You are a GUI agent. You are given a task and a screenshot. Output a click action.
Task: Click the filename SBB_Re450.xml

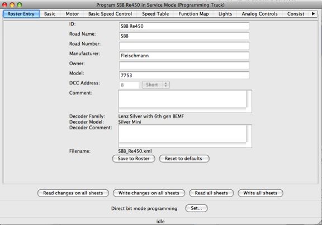(135, 151)
